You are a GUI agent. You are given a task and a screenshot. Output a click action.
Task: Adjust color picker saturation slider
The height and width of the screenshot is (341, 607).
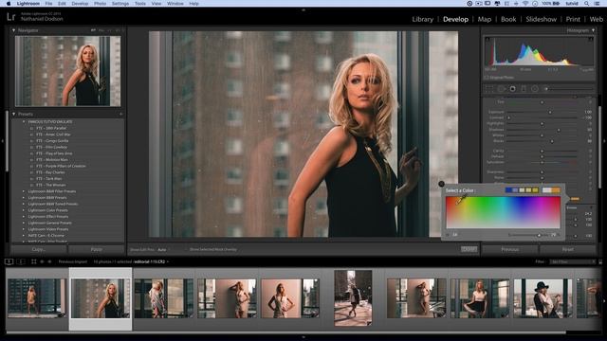click(x=539, y=235)
